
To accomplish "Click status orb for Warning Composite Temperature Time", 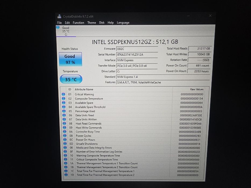I will [65, 155].
